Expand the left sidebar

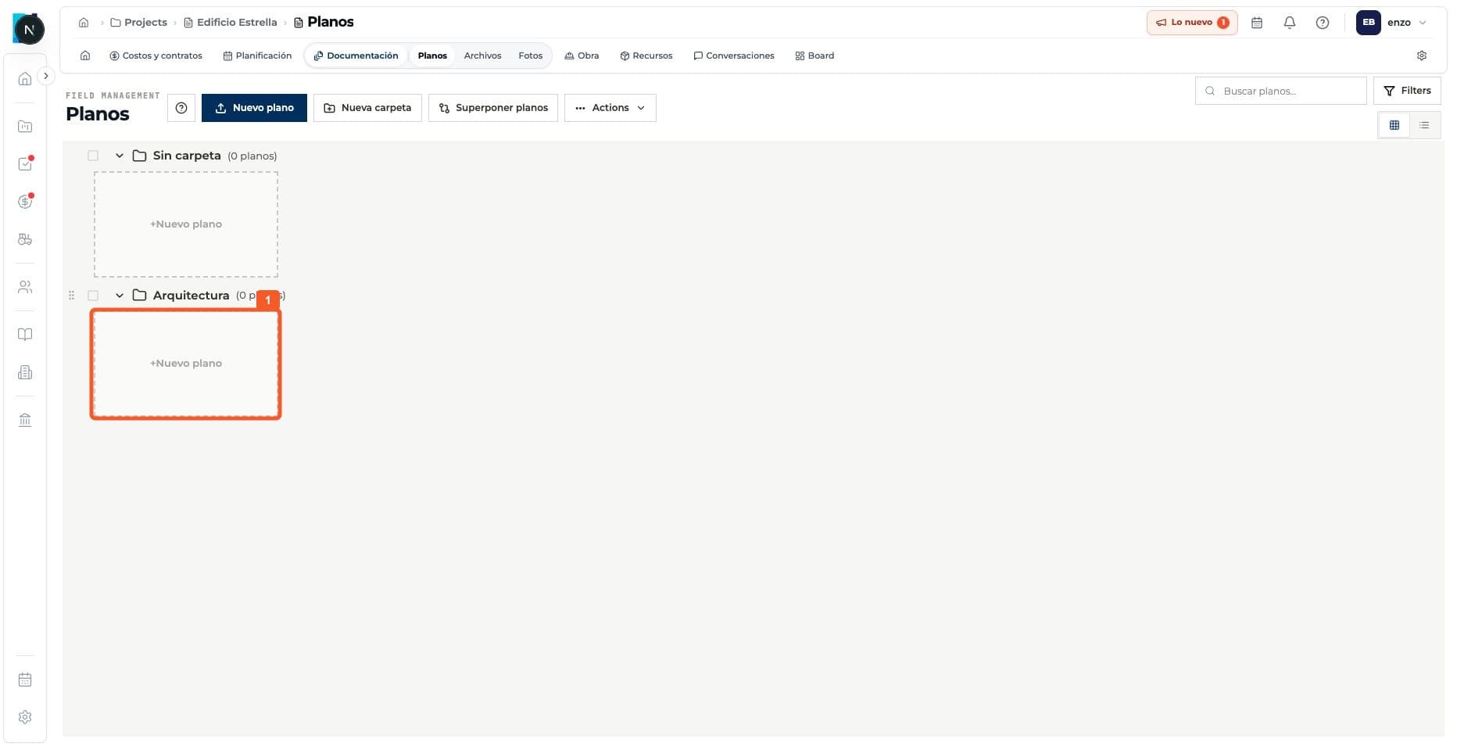point(46,76)
